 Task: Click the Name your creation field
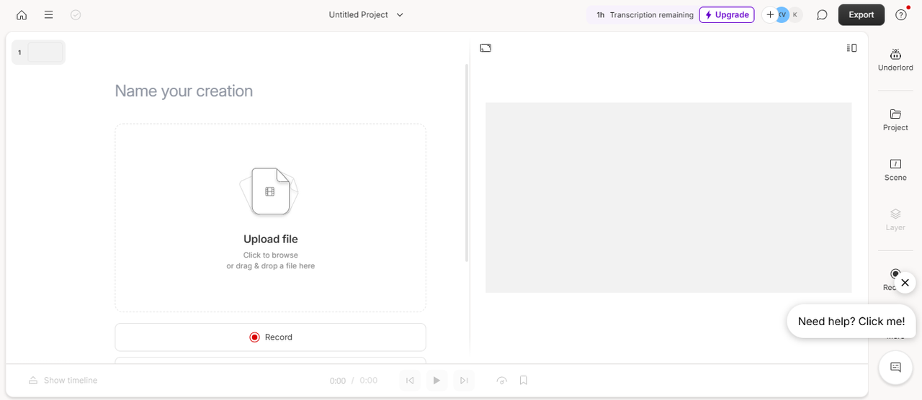click(x=270, y=91)
